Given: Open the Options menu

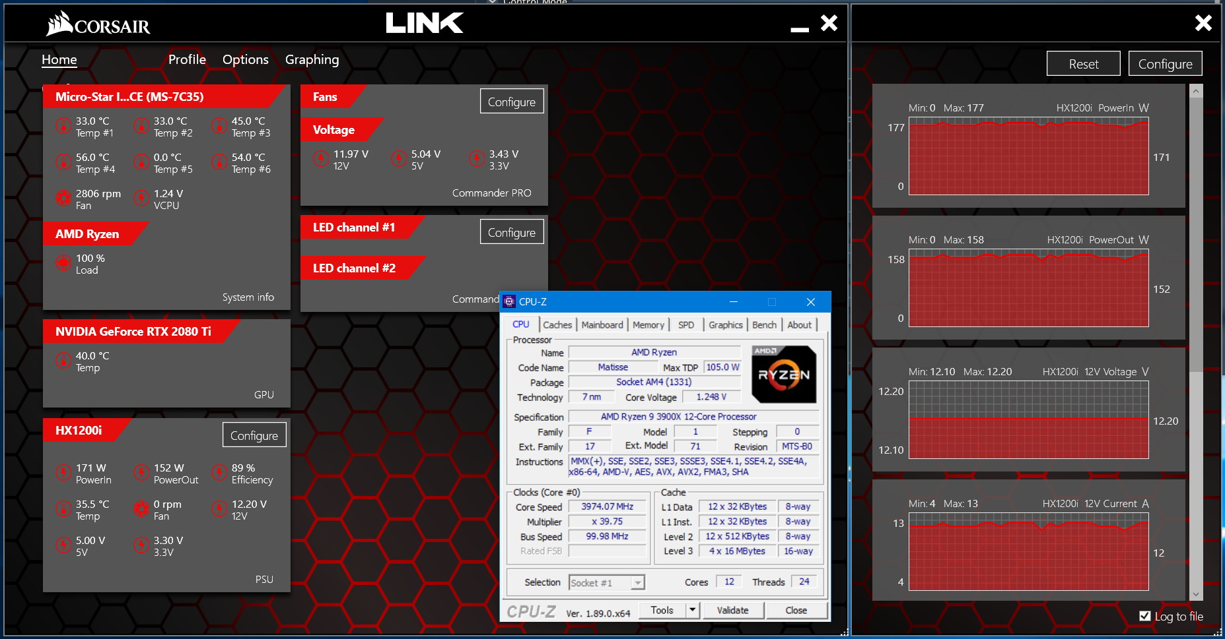Looking at the screenshot, I should [245, 59].
